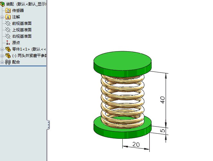
Task: Select the 配合 tree row text
Action: [x=16, y=62]
